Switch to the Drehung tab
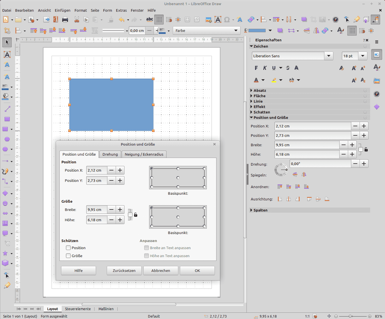The width and height of the screenshot is (385, 319). coord(110,154)
